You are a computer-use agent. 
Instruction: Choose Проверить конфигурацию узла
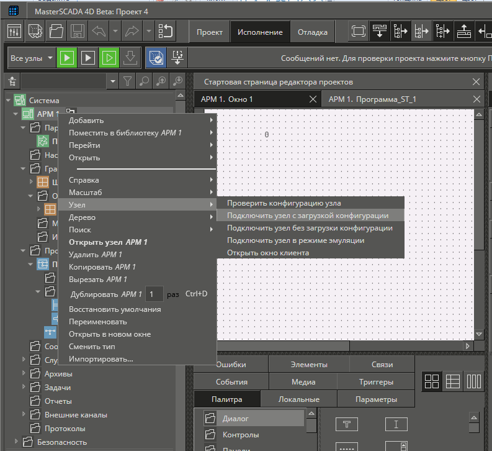[310, 203]
